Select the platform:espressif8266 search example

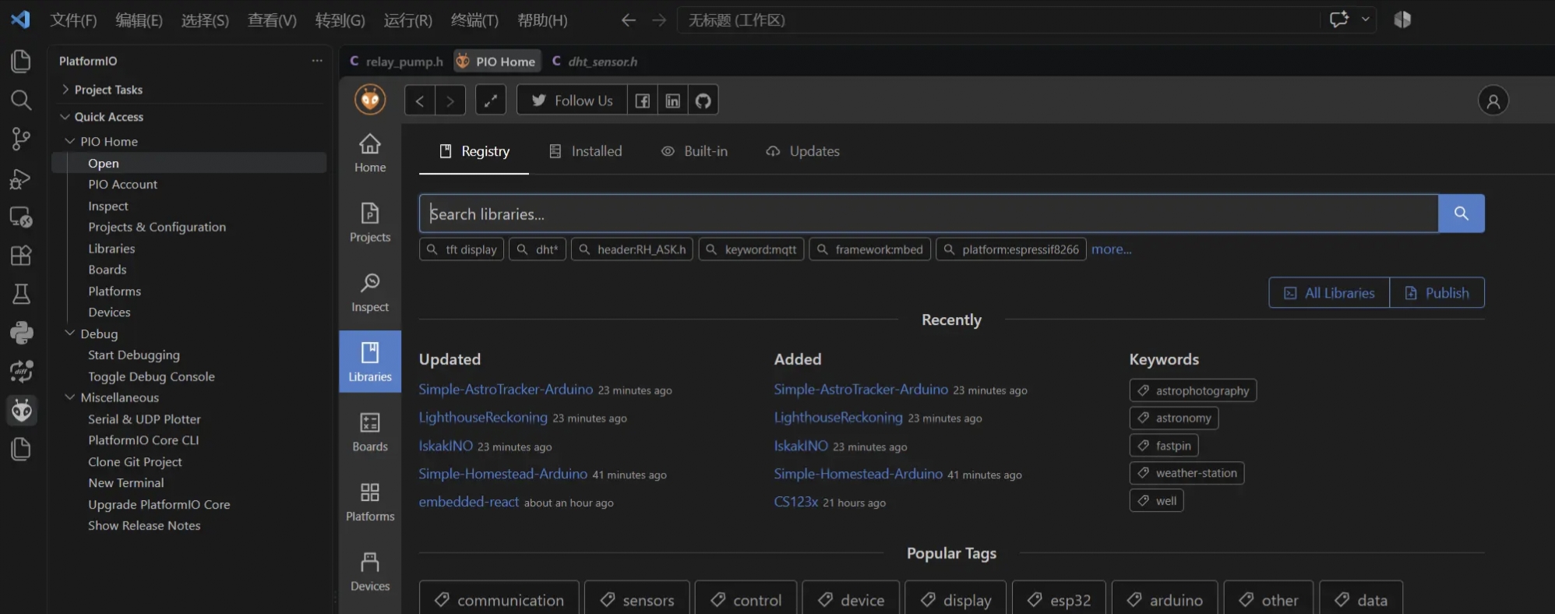click(1011, 249)
